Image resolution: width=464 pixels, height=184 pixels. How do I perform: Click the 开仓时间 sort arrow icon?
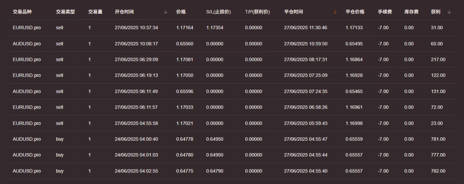tap(166, 12)
